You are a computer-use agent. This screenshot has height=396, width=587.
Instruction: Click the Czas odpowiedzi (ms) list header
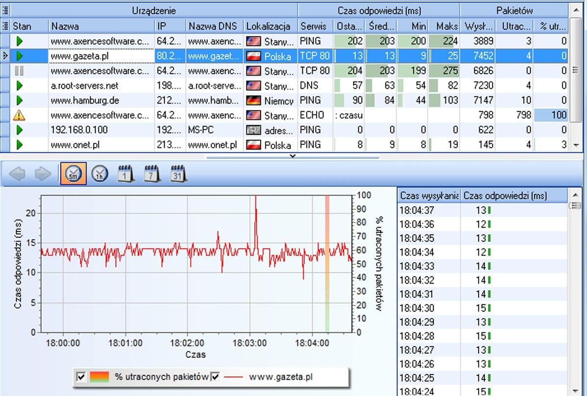tap(514, 195)
